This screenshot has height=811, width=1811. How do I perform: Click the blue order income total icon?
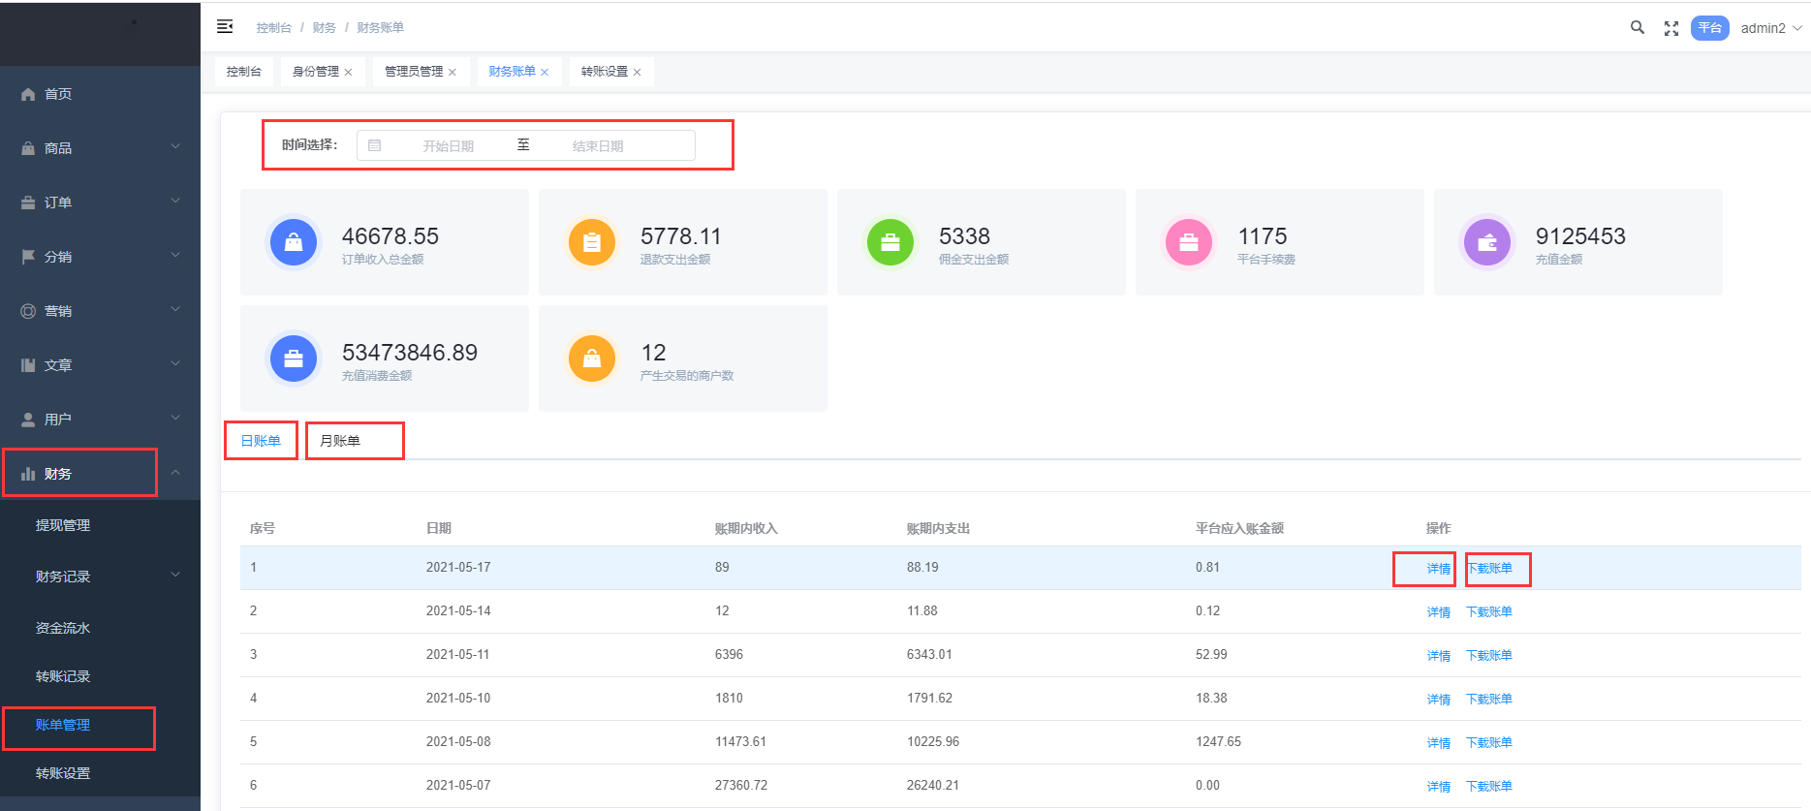294,242
